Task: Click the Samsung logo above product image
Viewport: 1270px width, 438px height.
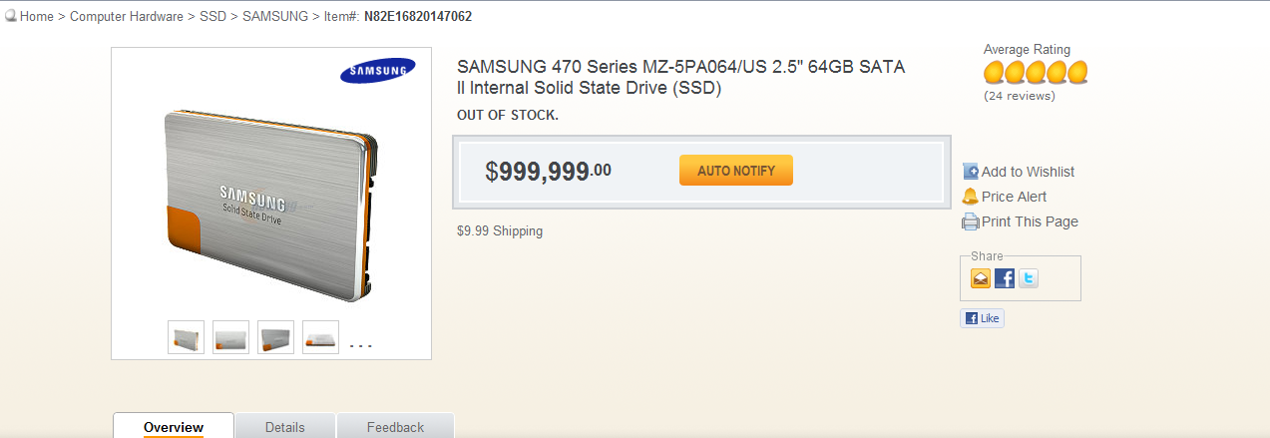Action: (x=376, y=71)
